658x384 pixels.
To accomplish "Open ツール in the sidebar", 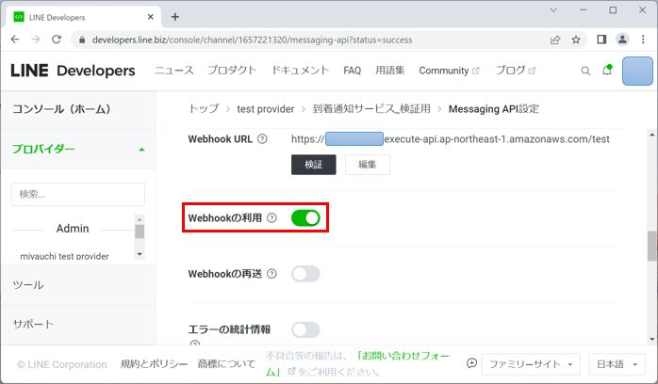I will 28,285.
